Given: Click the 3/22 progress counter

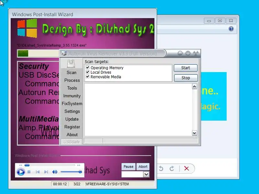Looking at the screenshot, I should (77, 184).
